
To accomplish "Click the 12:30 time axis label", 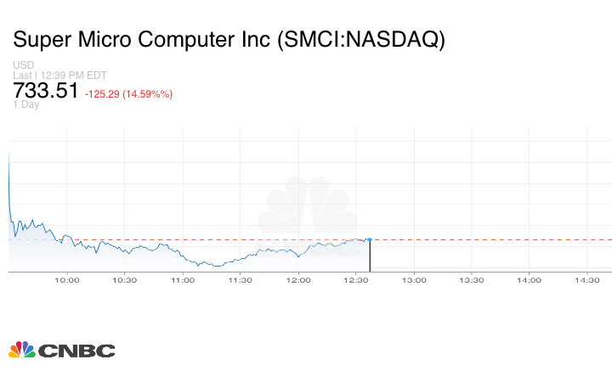I will [356, 280].
